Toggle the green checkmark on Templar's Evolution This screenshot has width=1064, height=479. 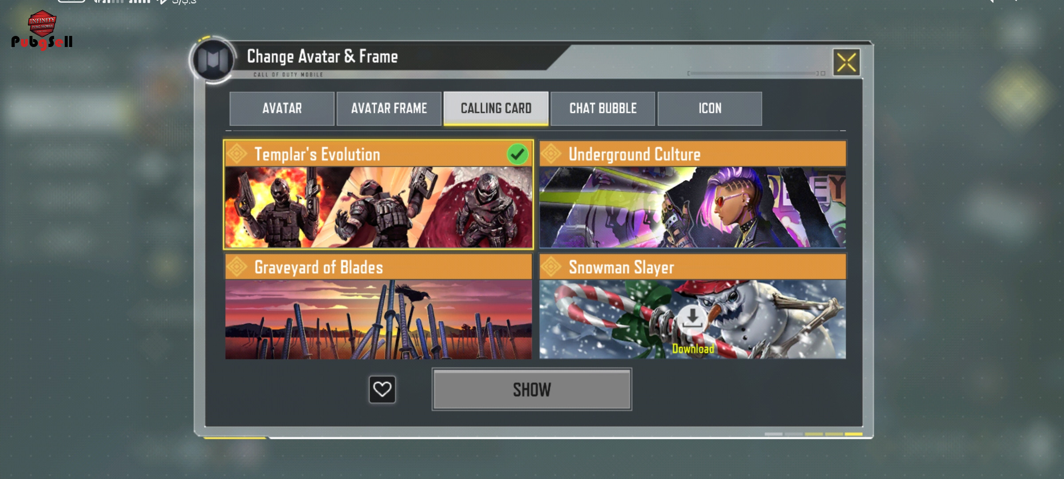(517, 154)
